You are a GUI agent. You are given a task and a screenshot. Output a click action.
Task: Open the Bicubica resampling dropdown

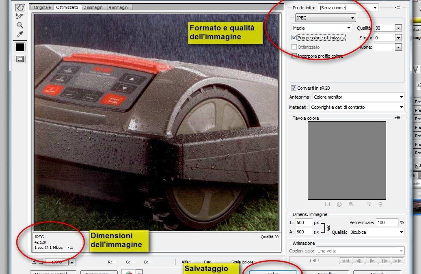[x=377, y=232]
